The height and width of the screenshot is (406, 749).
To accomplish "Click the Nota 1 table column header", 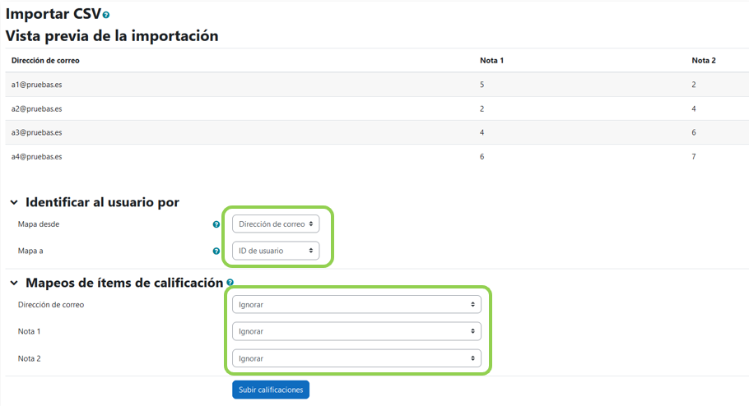I will (491, 61).
